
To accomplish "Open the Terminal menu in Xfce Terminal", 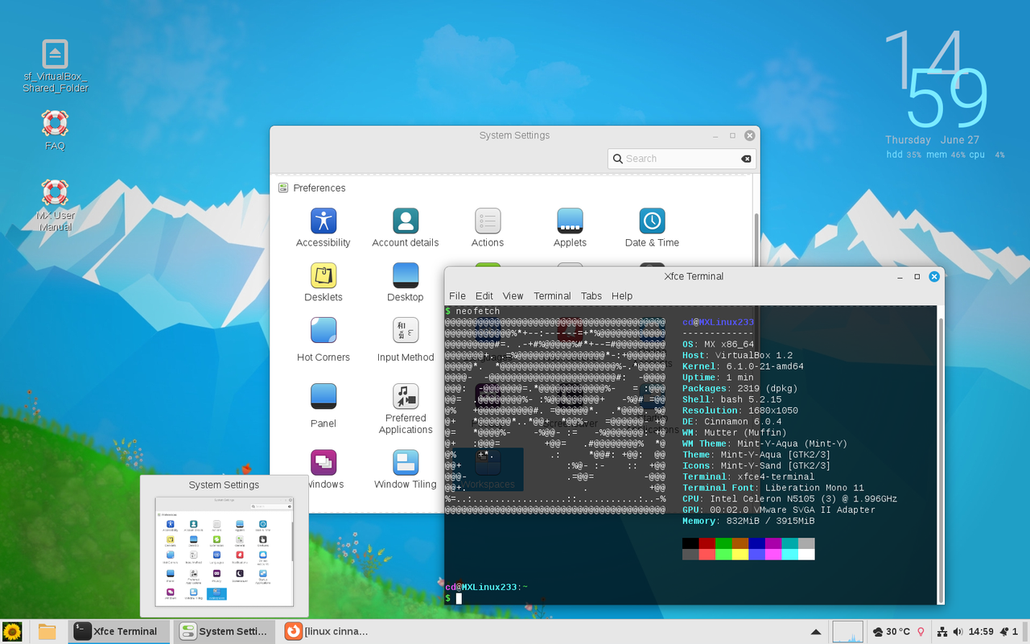I will (552, 295).
